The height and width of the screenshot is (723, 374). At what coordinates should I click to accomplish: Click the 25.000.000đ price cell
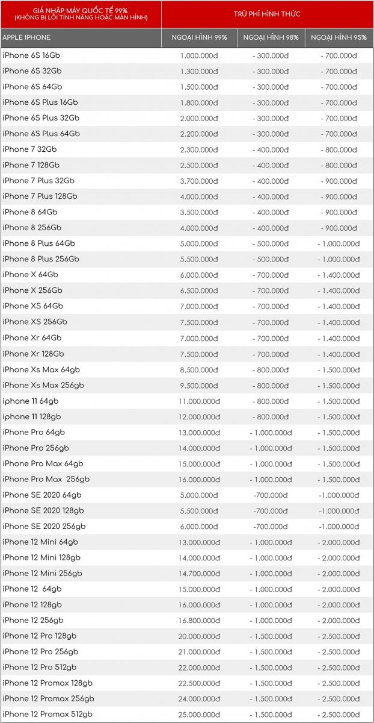[x=199, y=715]
